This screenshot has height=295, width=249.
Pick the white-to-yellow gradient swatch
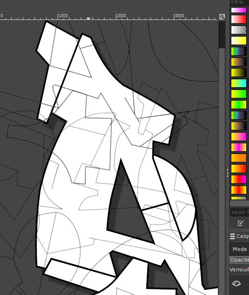pyautogui.click(x=239, y=40)
